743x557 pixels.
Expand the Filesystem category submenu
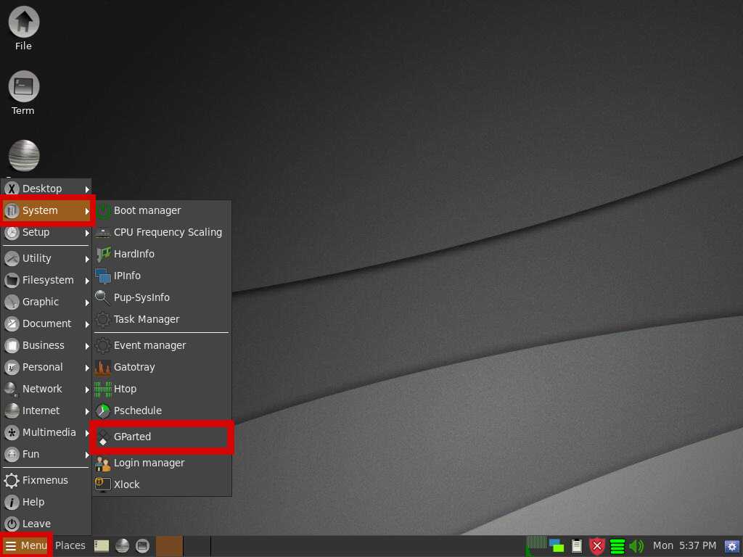(46, 280)
